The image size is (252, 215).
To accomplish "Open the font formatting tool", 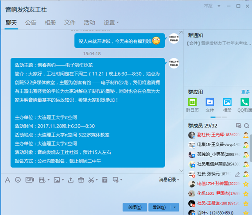I will click(x=8, y=180).
